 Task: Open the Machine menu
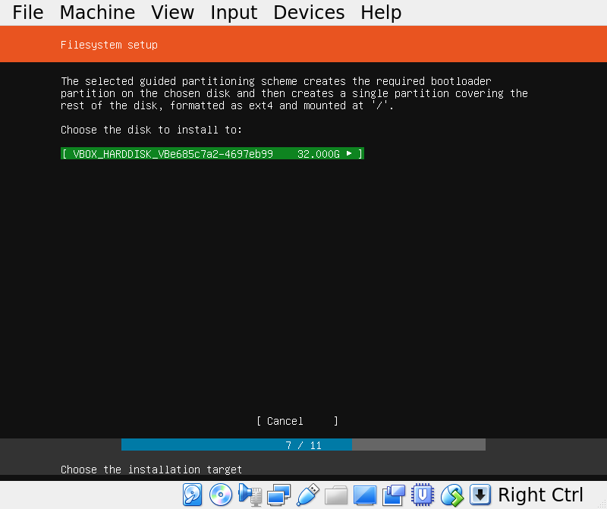[97, 13]
